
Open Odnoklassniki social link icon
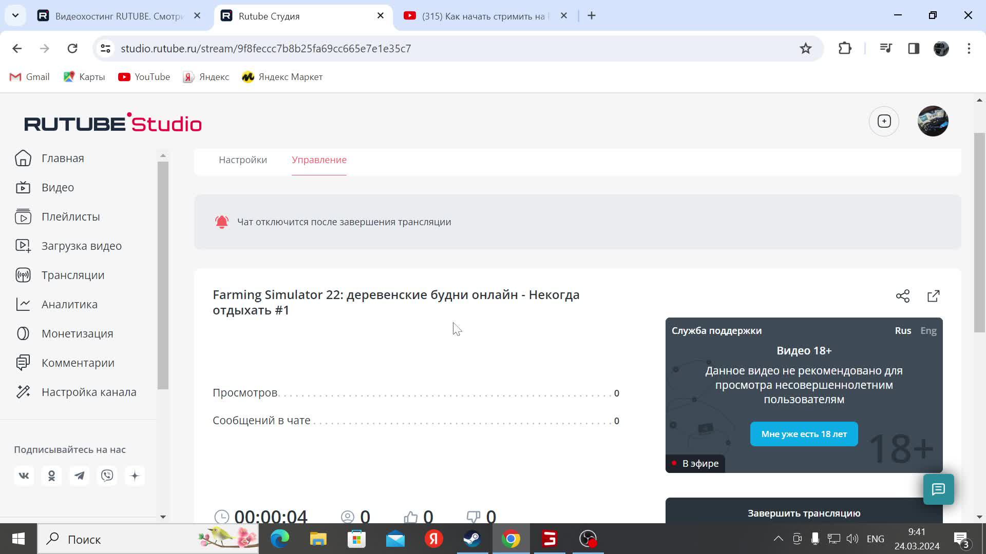point(51,476)
